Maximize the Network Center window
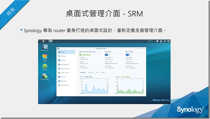 pos(141,49)
